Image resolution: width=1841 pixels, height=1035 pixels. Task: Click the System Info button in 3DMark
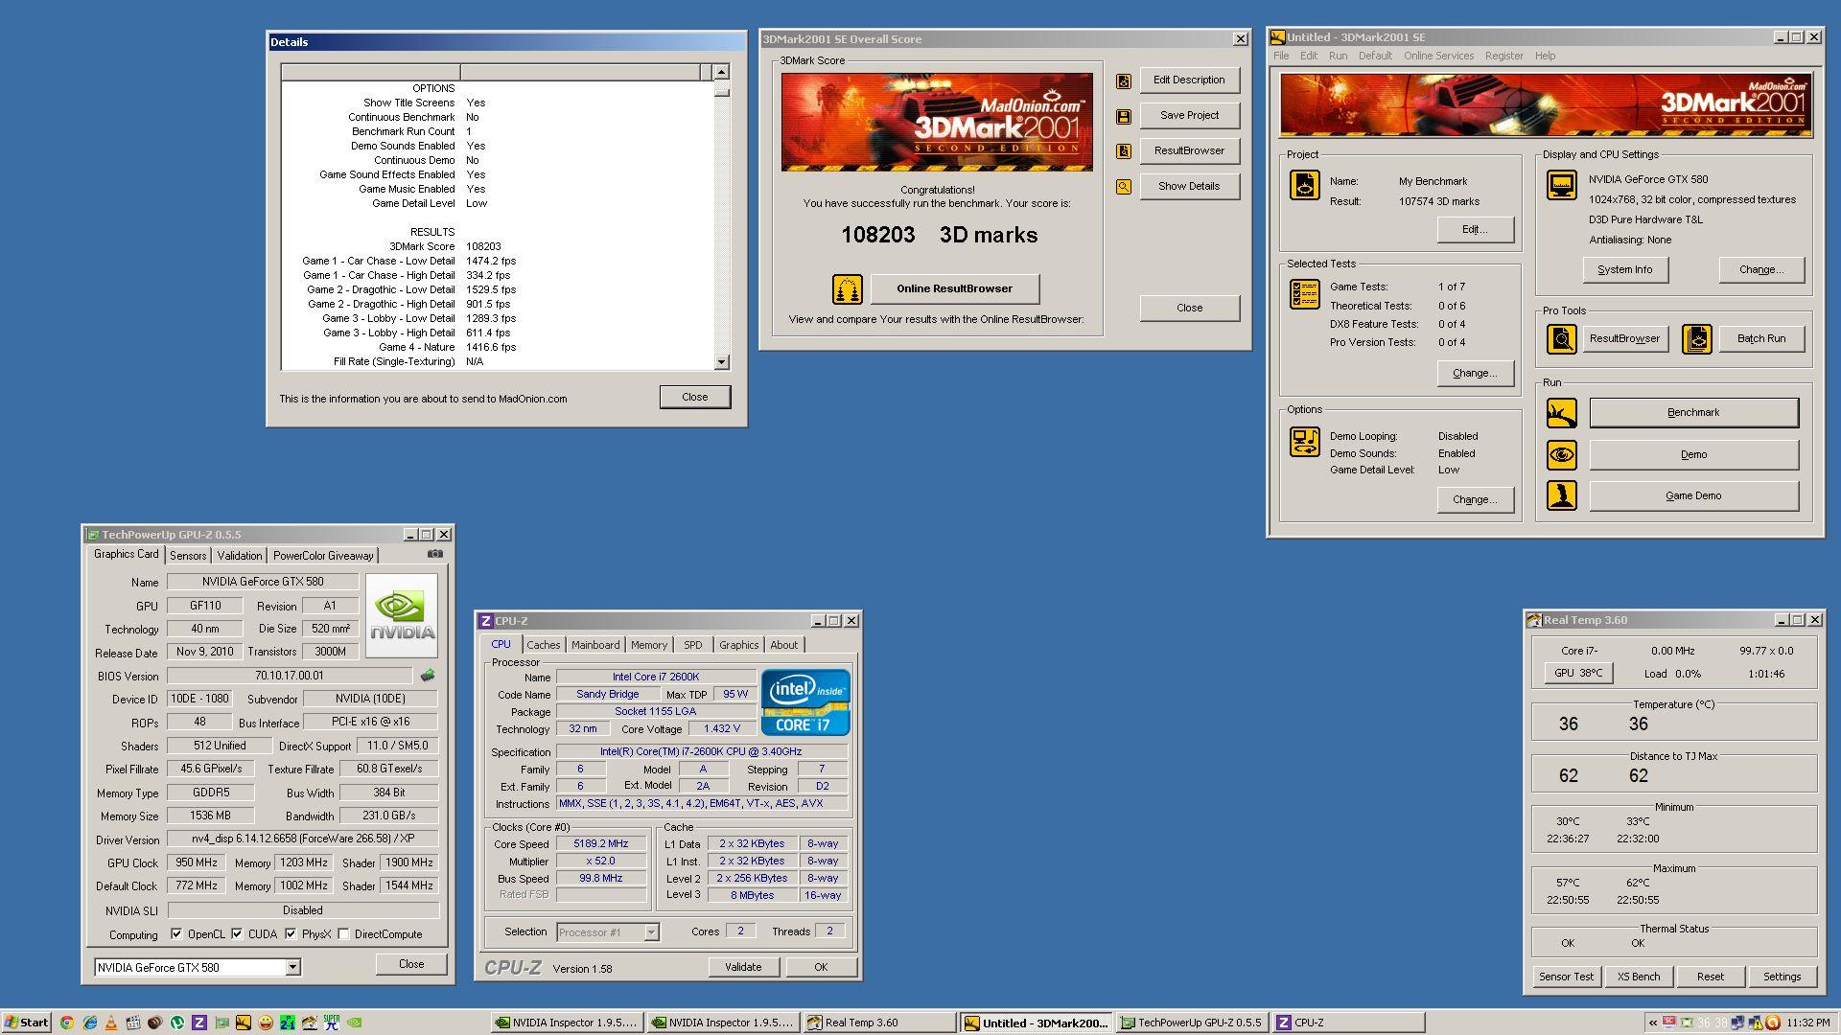(x=1624, y=270)
